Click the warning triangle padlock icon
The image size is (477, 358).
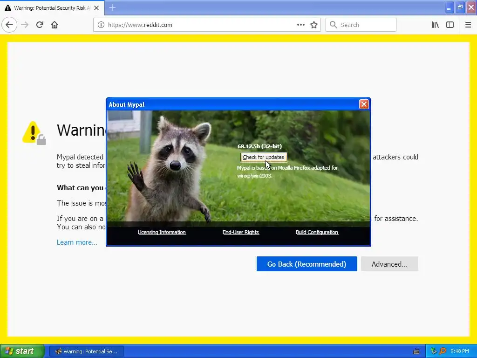(x=34, y=133)
